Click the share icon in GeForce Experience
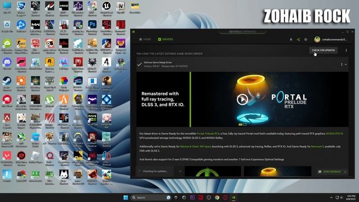This screenshot has height=202, width=359. click(x=298, y=39)
